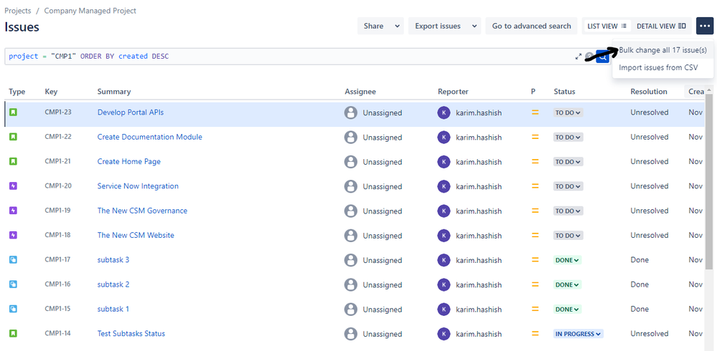The image size is (717, 351).
Task: Click subtask type icon for CMP1-15
Action: pos(13,309)
